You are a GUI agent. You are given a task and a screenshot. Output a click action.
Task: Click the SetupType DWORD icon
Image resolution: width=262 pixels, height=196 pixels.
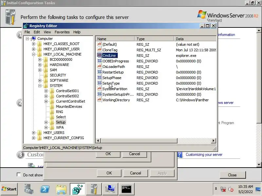[100, 83]
